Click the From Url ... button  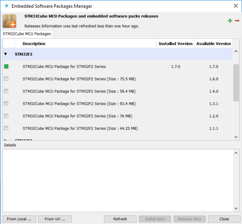(x=55, y=219)
